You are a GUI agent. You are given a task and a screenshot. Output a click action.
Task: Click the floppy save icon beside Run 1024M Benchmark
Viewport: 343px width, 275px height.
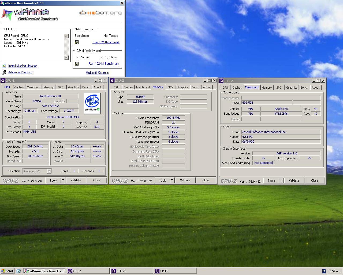pyautogui.click(x=77, y=64)
